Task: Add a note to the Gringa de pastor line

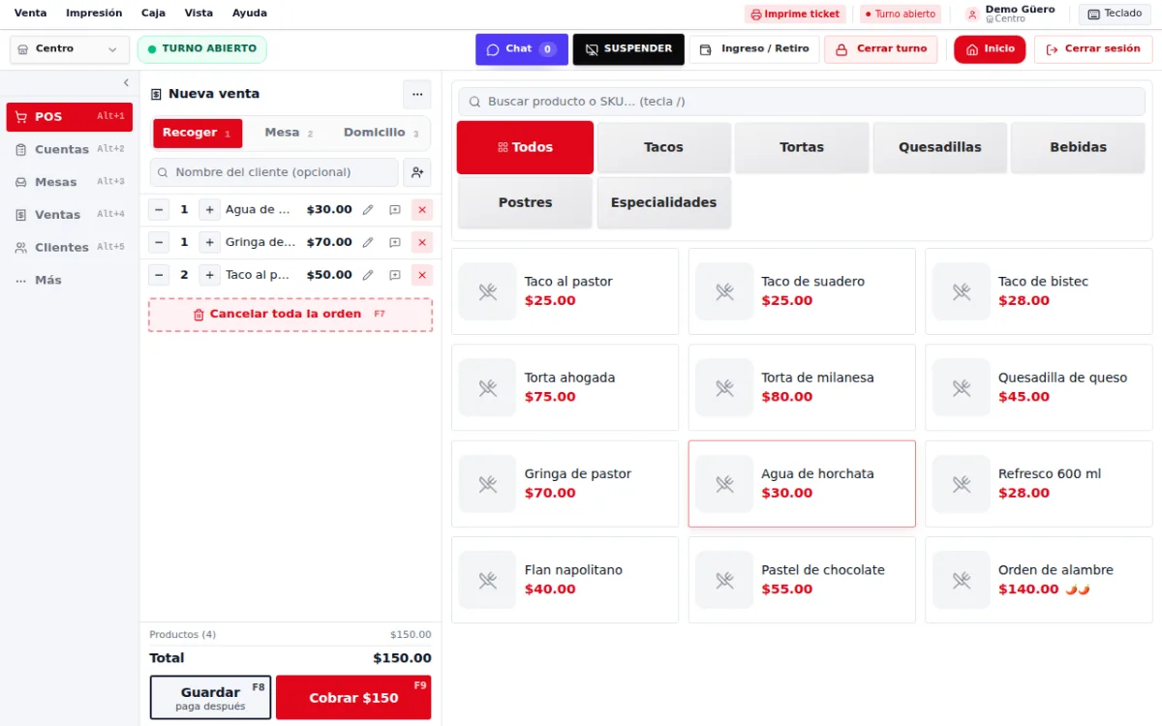Action: coord(395,242)
